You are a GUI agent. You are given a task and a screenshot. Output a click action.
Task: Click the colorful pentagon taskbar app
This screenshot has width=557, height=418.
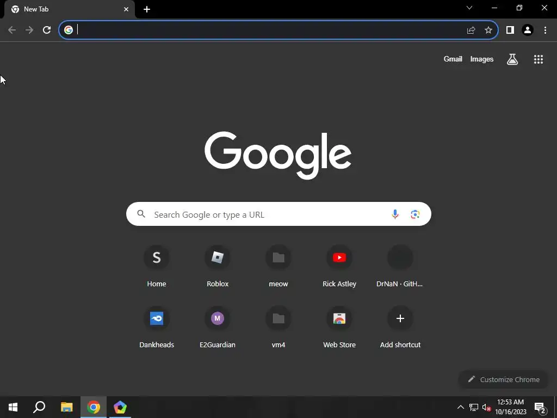[x=120, y=407]
